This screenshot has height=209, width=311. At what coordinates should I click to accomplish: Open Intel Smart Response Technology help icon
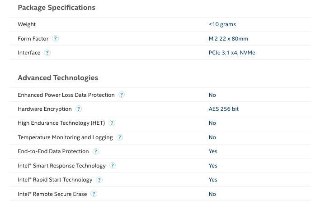(113, 166)
